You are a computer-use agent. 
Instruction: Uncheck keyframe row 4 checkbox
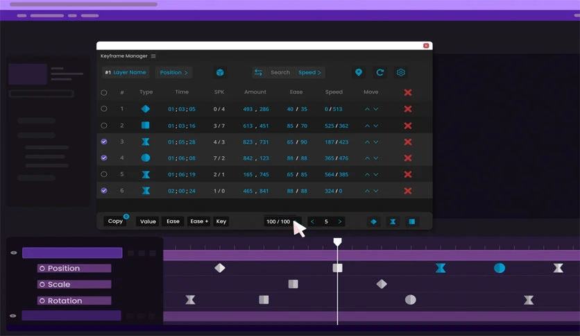[104, 158]
